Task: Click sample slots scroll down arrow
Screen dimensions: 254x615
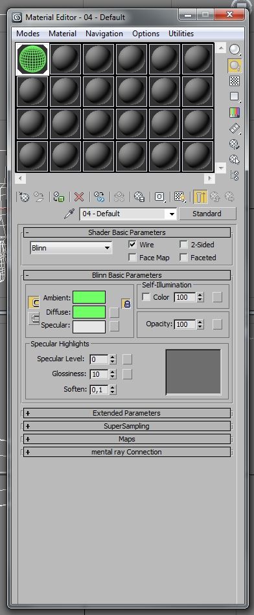Action: point(221,168)
